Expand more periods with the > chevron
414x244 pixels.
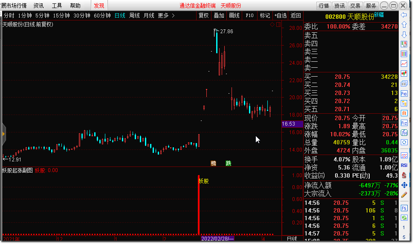[173, 16]
